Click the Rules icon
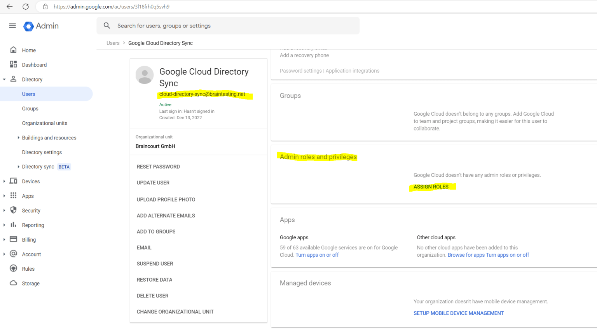The image size is (597, 329). [14, 268]
